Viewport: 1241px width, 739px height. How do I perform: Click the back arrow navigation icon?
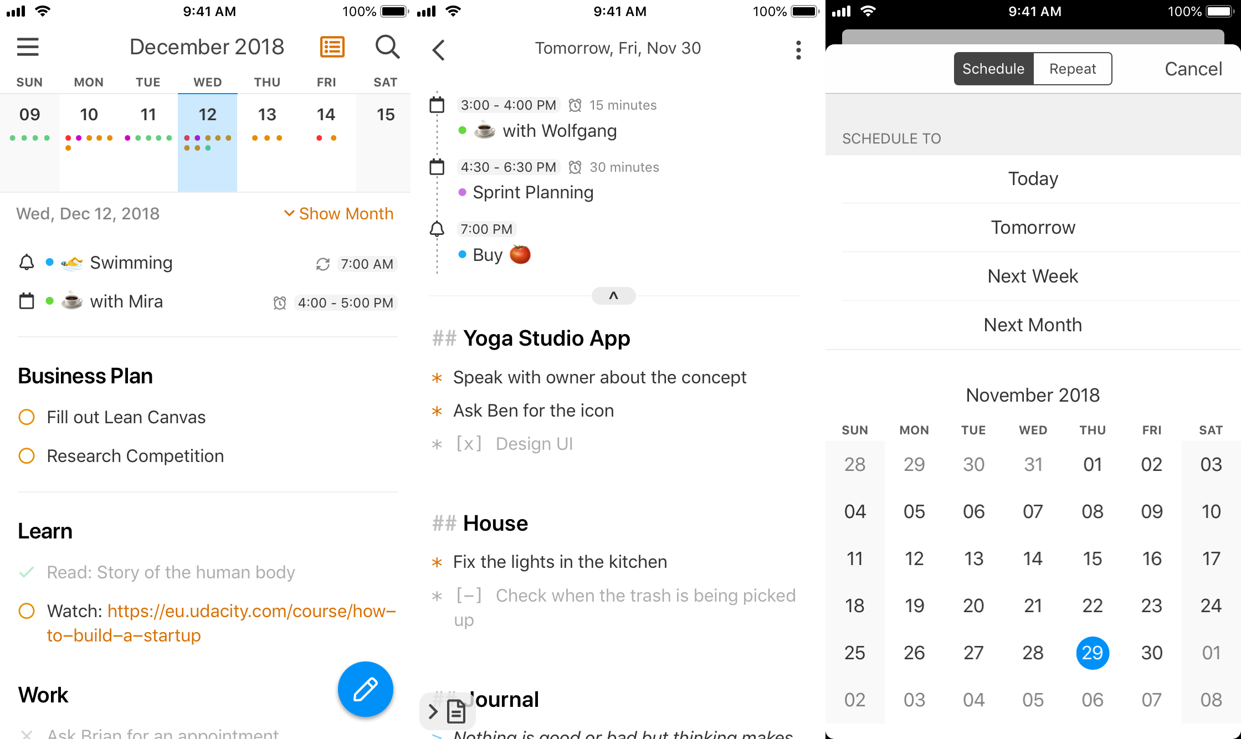click(438, 48)
